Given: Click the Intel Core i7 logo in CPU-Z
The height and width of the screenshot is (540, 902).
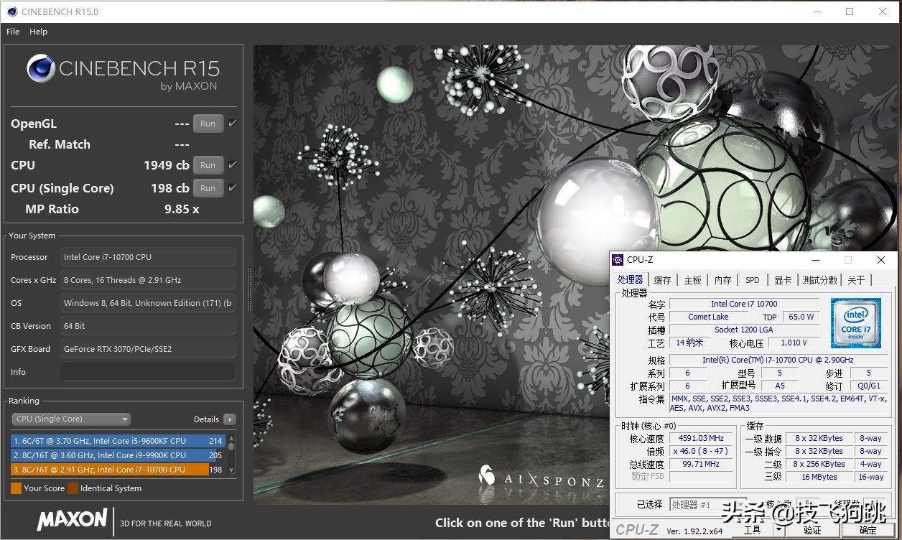Looking at the screenshot, I should point(856,323).
